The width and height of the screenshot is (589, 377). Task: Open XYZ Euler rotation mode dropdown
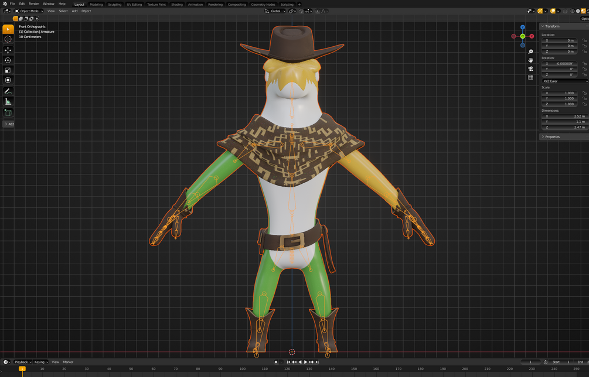coord(565,81)
